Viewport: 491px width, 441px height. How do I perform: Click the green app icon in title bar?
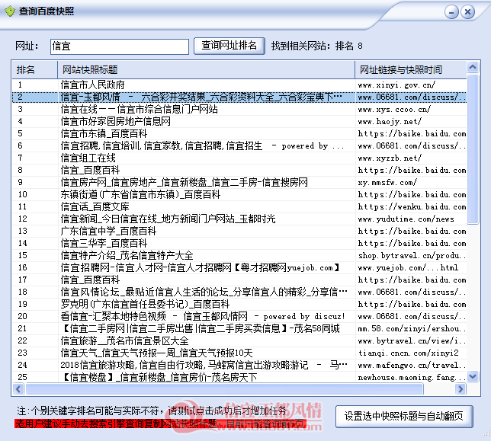pyautogui.click(x=10, y=11)
